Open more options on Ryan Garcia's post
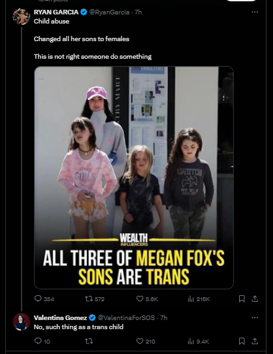This screenshot has width=273, height=354. point(255,12)
